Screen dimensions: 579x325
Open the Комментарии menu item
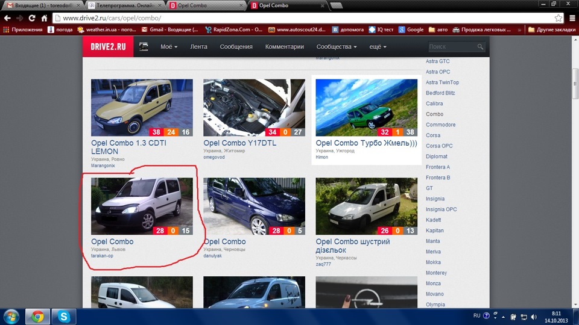click(284, 47)
